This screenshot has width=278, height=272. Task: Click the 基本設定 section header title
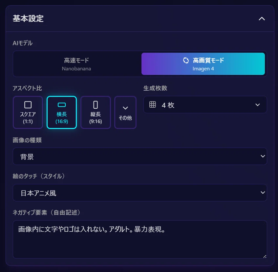(28, 19)
